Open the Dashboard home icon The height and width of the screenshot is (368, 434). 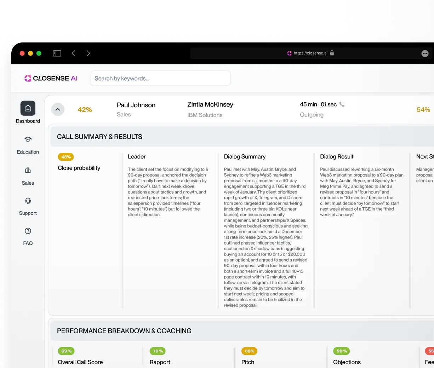(x=28, y=108)
